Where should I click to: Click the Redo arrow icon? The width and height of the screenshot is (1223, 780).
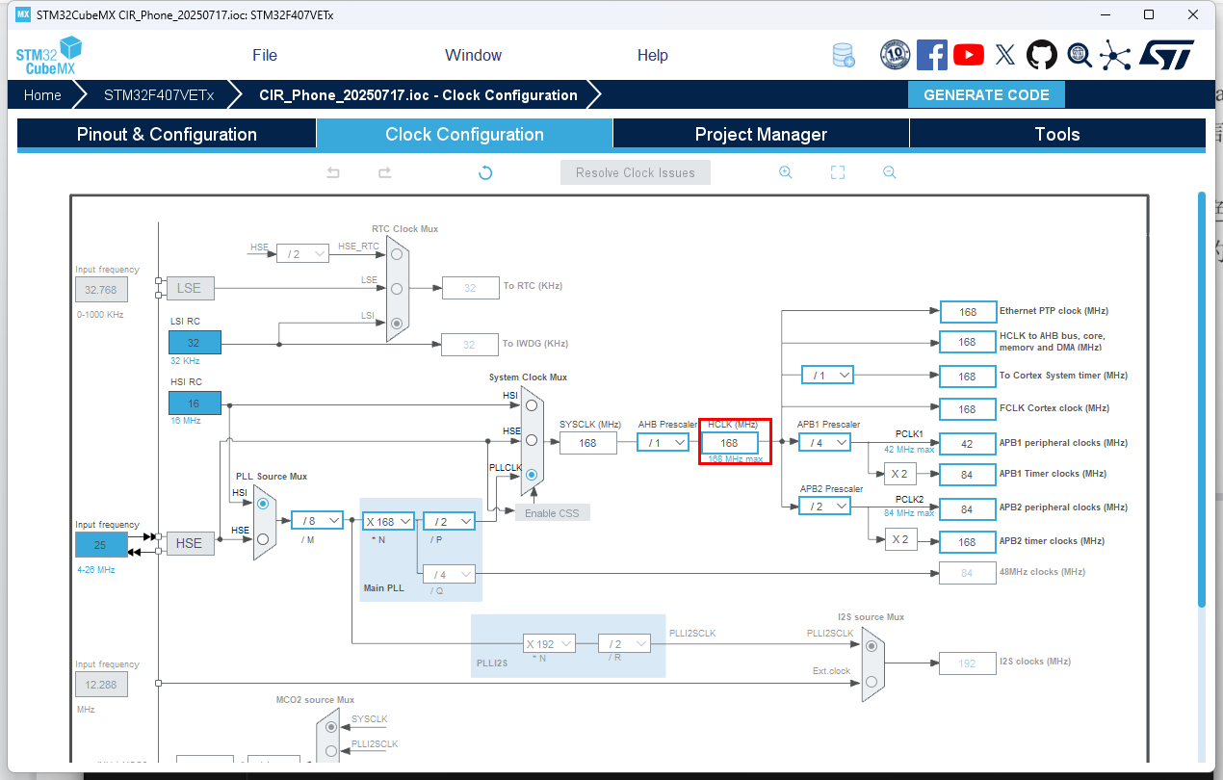click(384, 172)
